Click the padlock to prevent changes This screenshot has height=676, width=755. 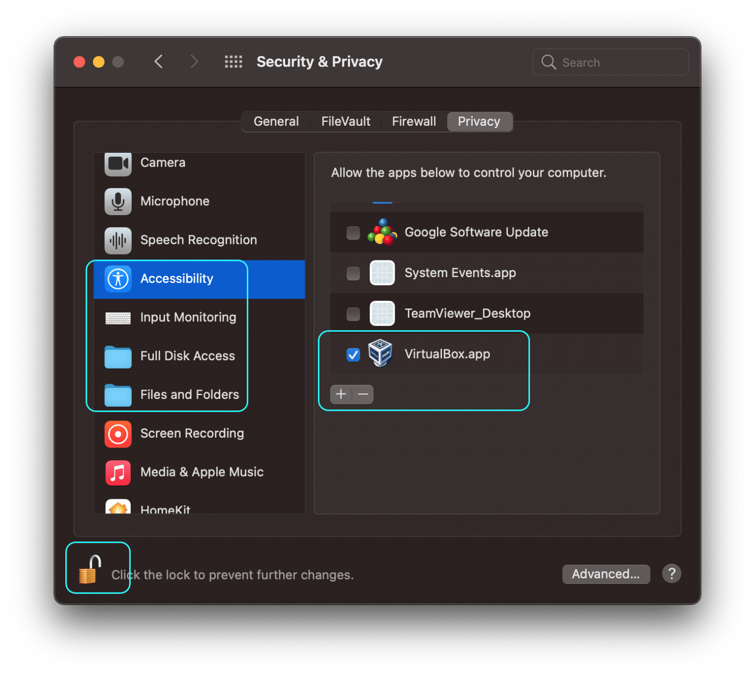click(90, 569)
